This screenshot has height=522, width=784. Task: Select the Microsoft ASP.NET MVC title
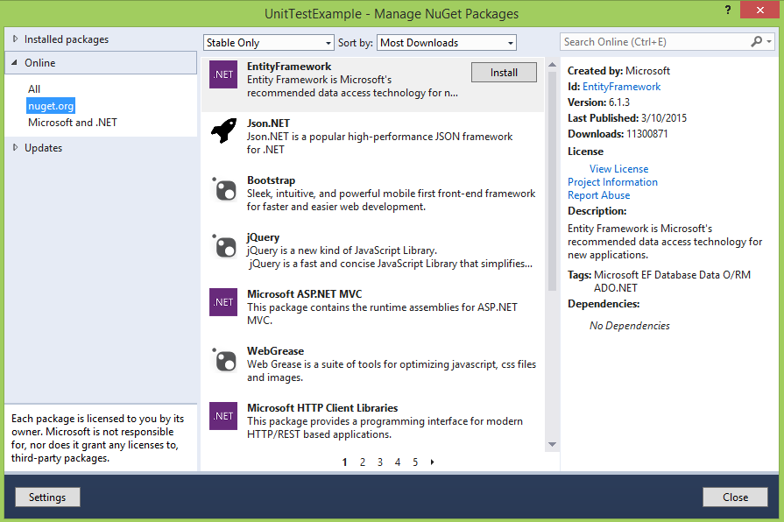[x=305, y=294]
